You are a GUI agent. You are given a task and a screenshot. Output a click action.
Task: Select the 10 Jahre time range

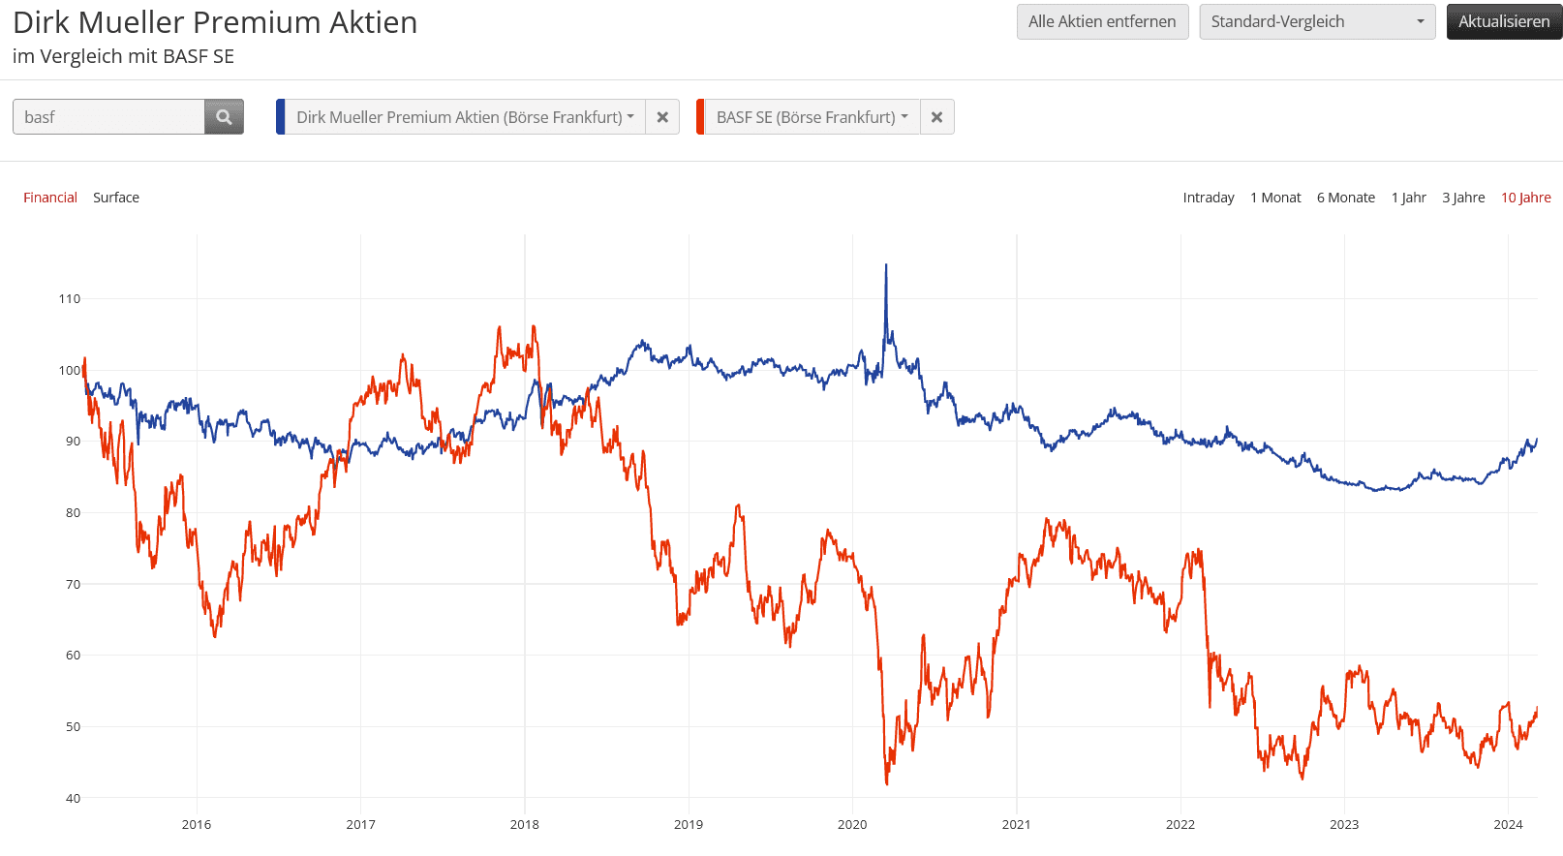[1526, 198]
